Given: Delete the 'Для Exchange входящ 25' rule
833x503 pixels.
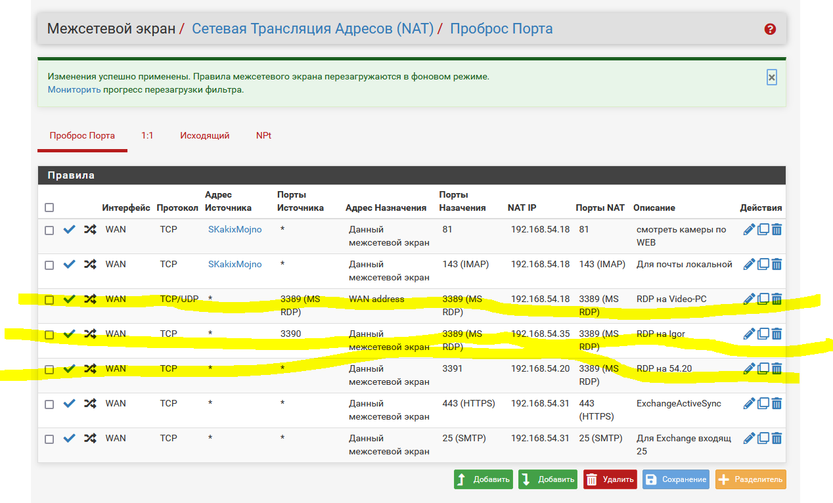Looking at the screenshot, I should pyautogui.click(x=777, y=438).
